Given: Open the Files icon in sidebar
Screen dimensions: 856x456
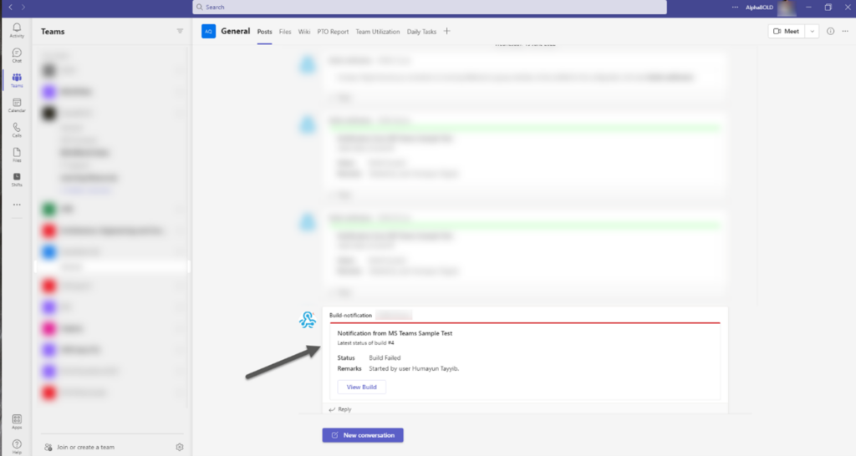Looking at the screenshot, I should [17, 155].
